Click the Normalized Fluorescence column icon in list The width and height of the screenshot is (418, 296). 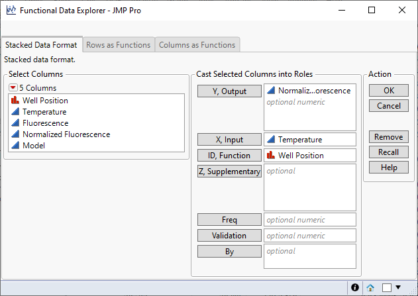15,134
